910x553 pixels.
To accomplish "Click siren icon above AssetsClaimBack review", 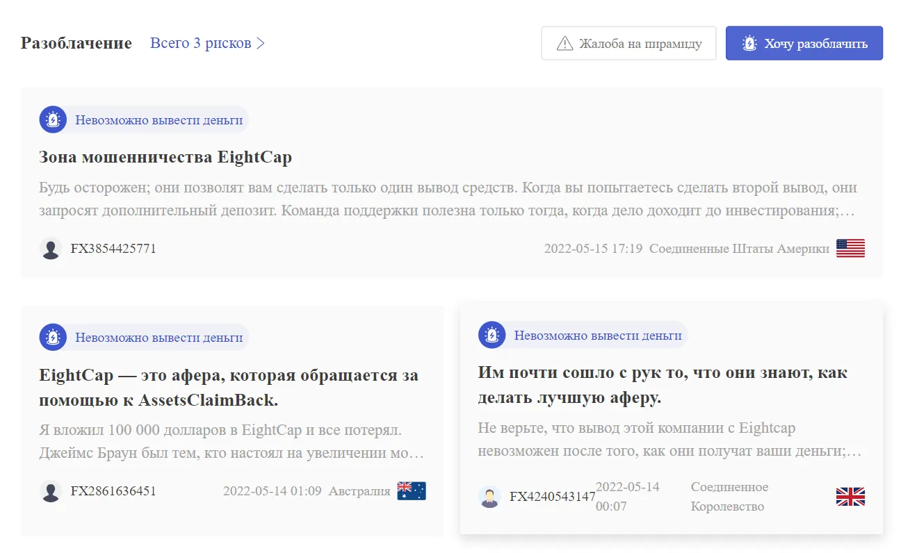I will click(53, 338).
